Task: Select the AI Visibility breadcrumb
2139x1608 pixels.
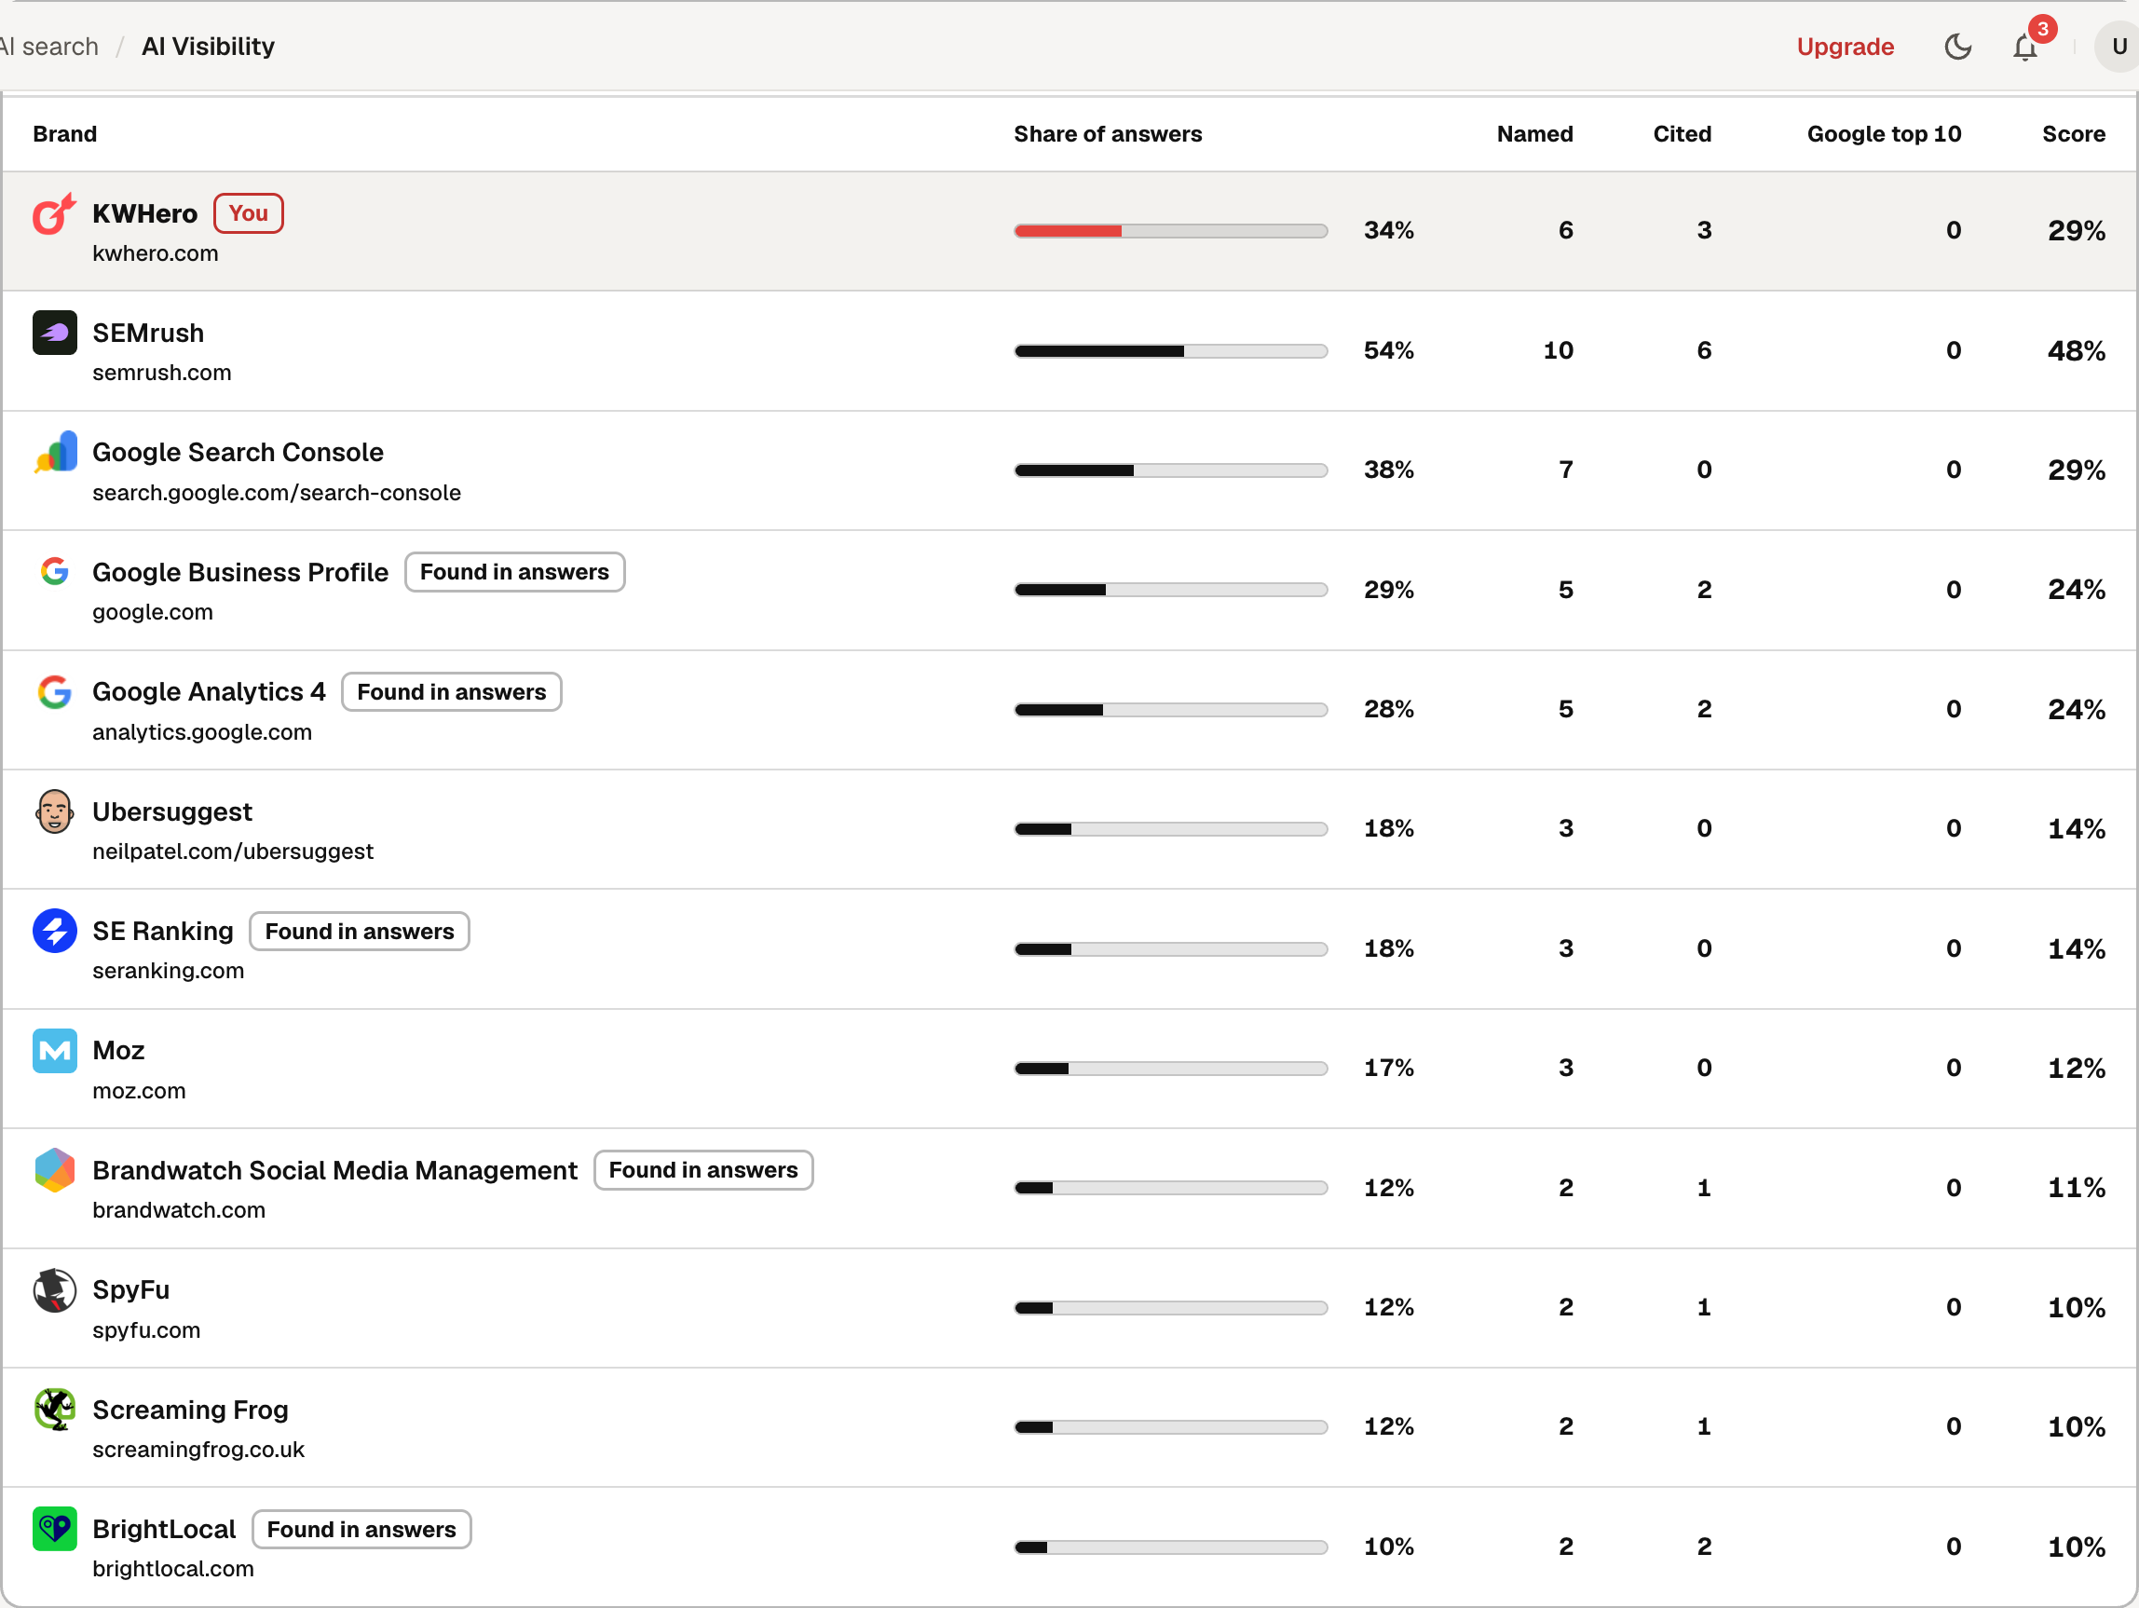Action: pyautogui.click(x=208, y=47)
